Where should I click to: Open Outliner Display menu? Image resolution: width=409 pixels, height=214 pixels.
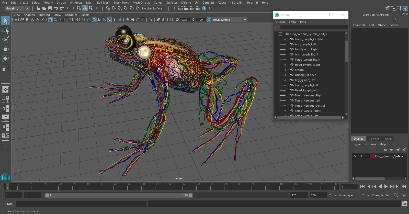pos(280,22)
